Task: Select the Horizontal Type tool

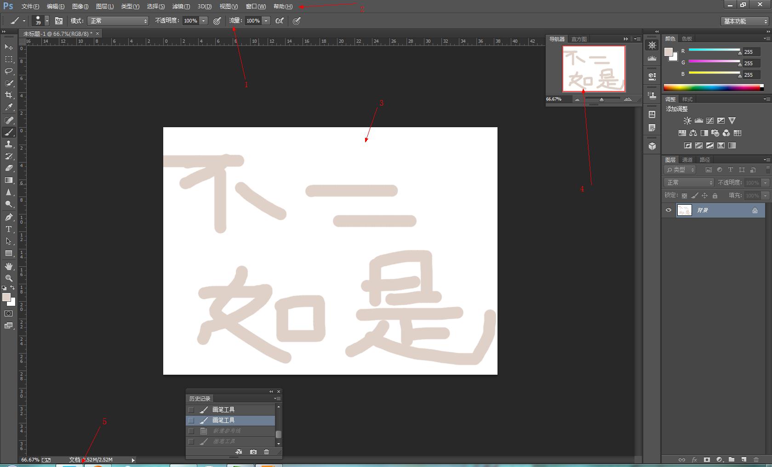Action: pyautogui.click(x=9, y=229)
